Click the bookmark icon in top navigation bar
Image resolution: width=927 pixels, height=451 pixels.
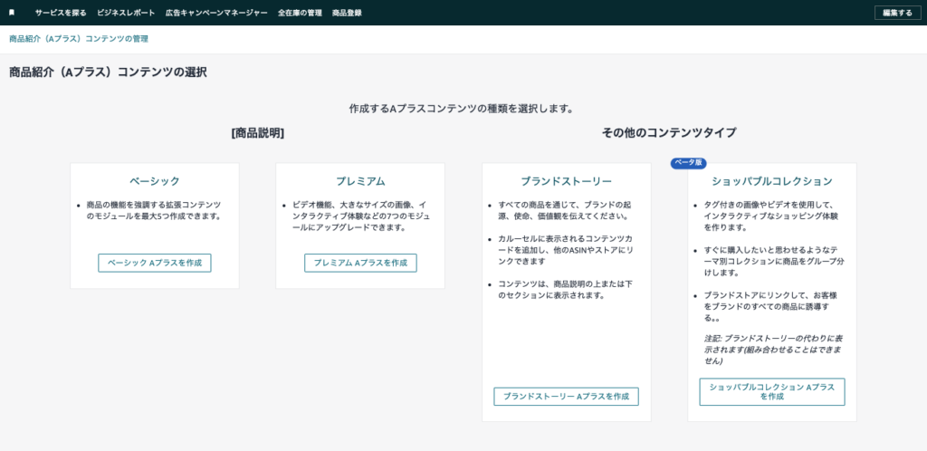(11, 13)
